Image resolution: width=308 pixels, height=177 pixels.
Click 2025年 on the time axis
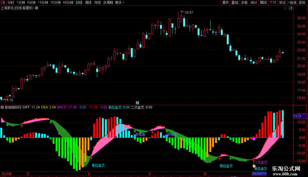[7, 174]
